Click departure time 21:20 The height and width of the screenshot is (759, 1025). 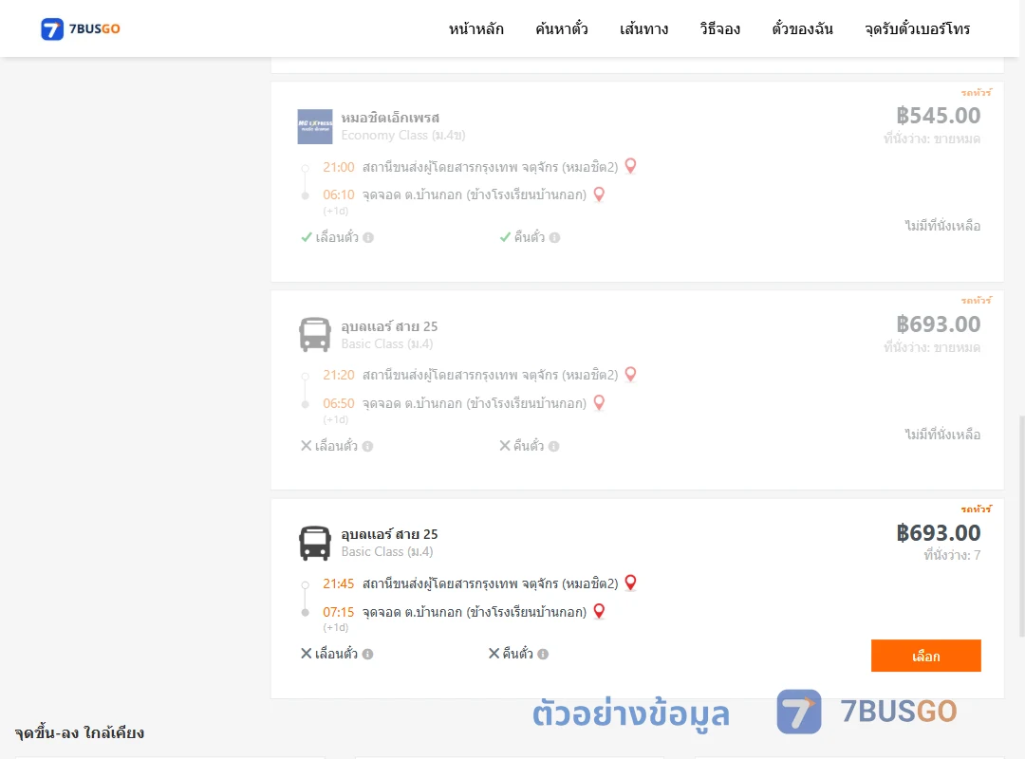(x=339, y=376)
